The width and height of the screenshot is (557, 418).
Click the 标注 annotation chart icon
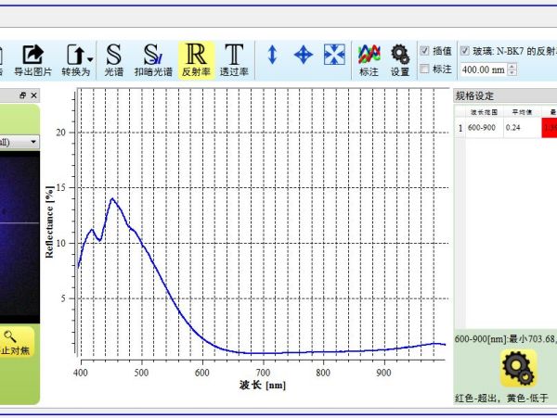(x=369, y=59)
